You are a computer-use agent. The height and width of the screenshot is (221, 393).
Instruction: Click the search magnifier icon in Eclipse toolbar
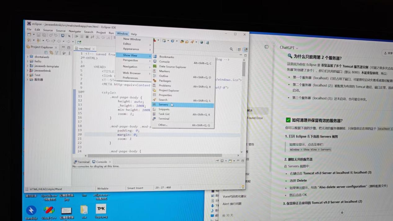(231, 49)
